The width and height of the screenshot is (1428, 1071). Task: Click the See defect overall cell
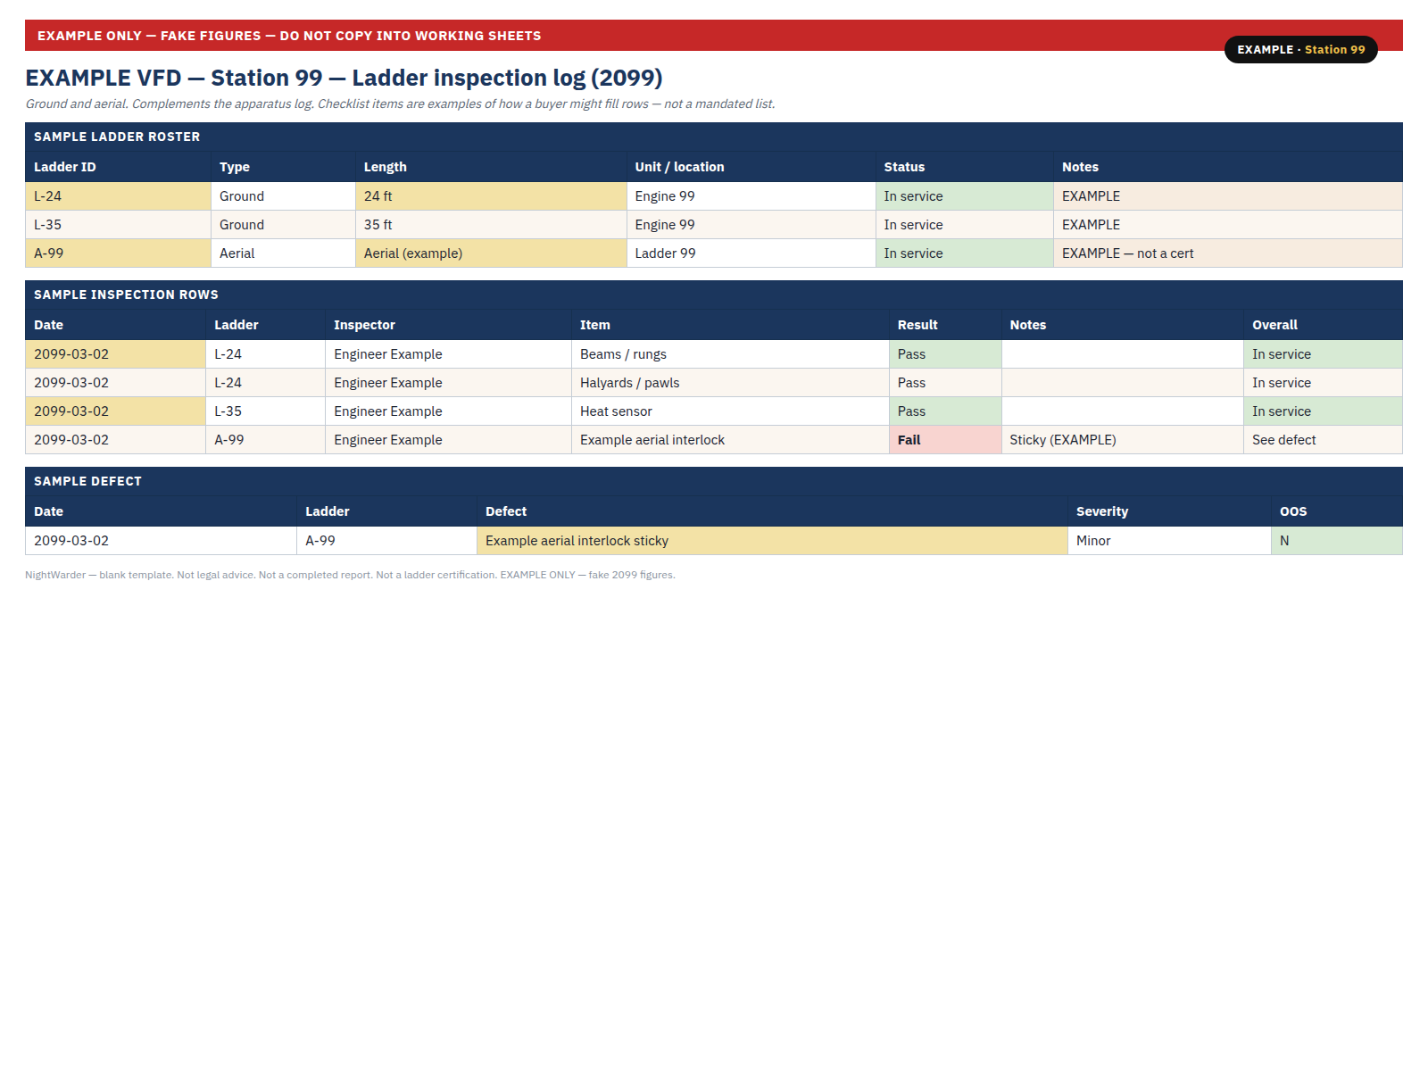click(1323, 440)
